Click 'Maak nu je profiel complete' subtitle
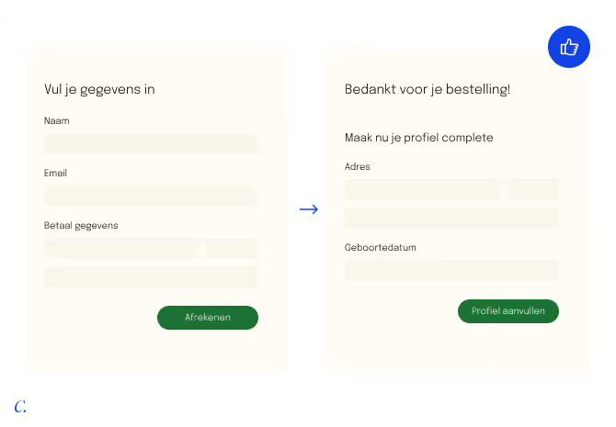 [x=418, y=138]
